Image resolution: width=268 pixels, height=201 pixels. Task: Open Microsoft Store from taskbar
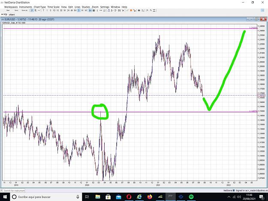tap(108, 197)
